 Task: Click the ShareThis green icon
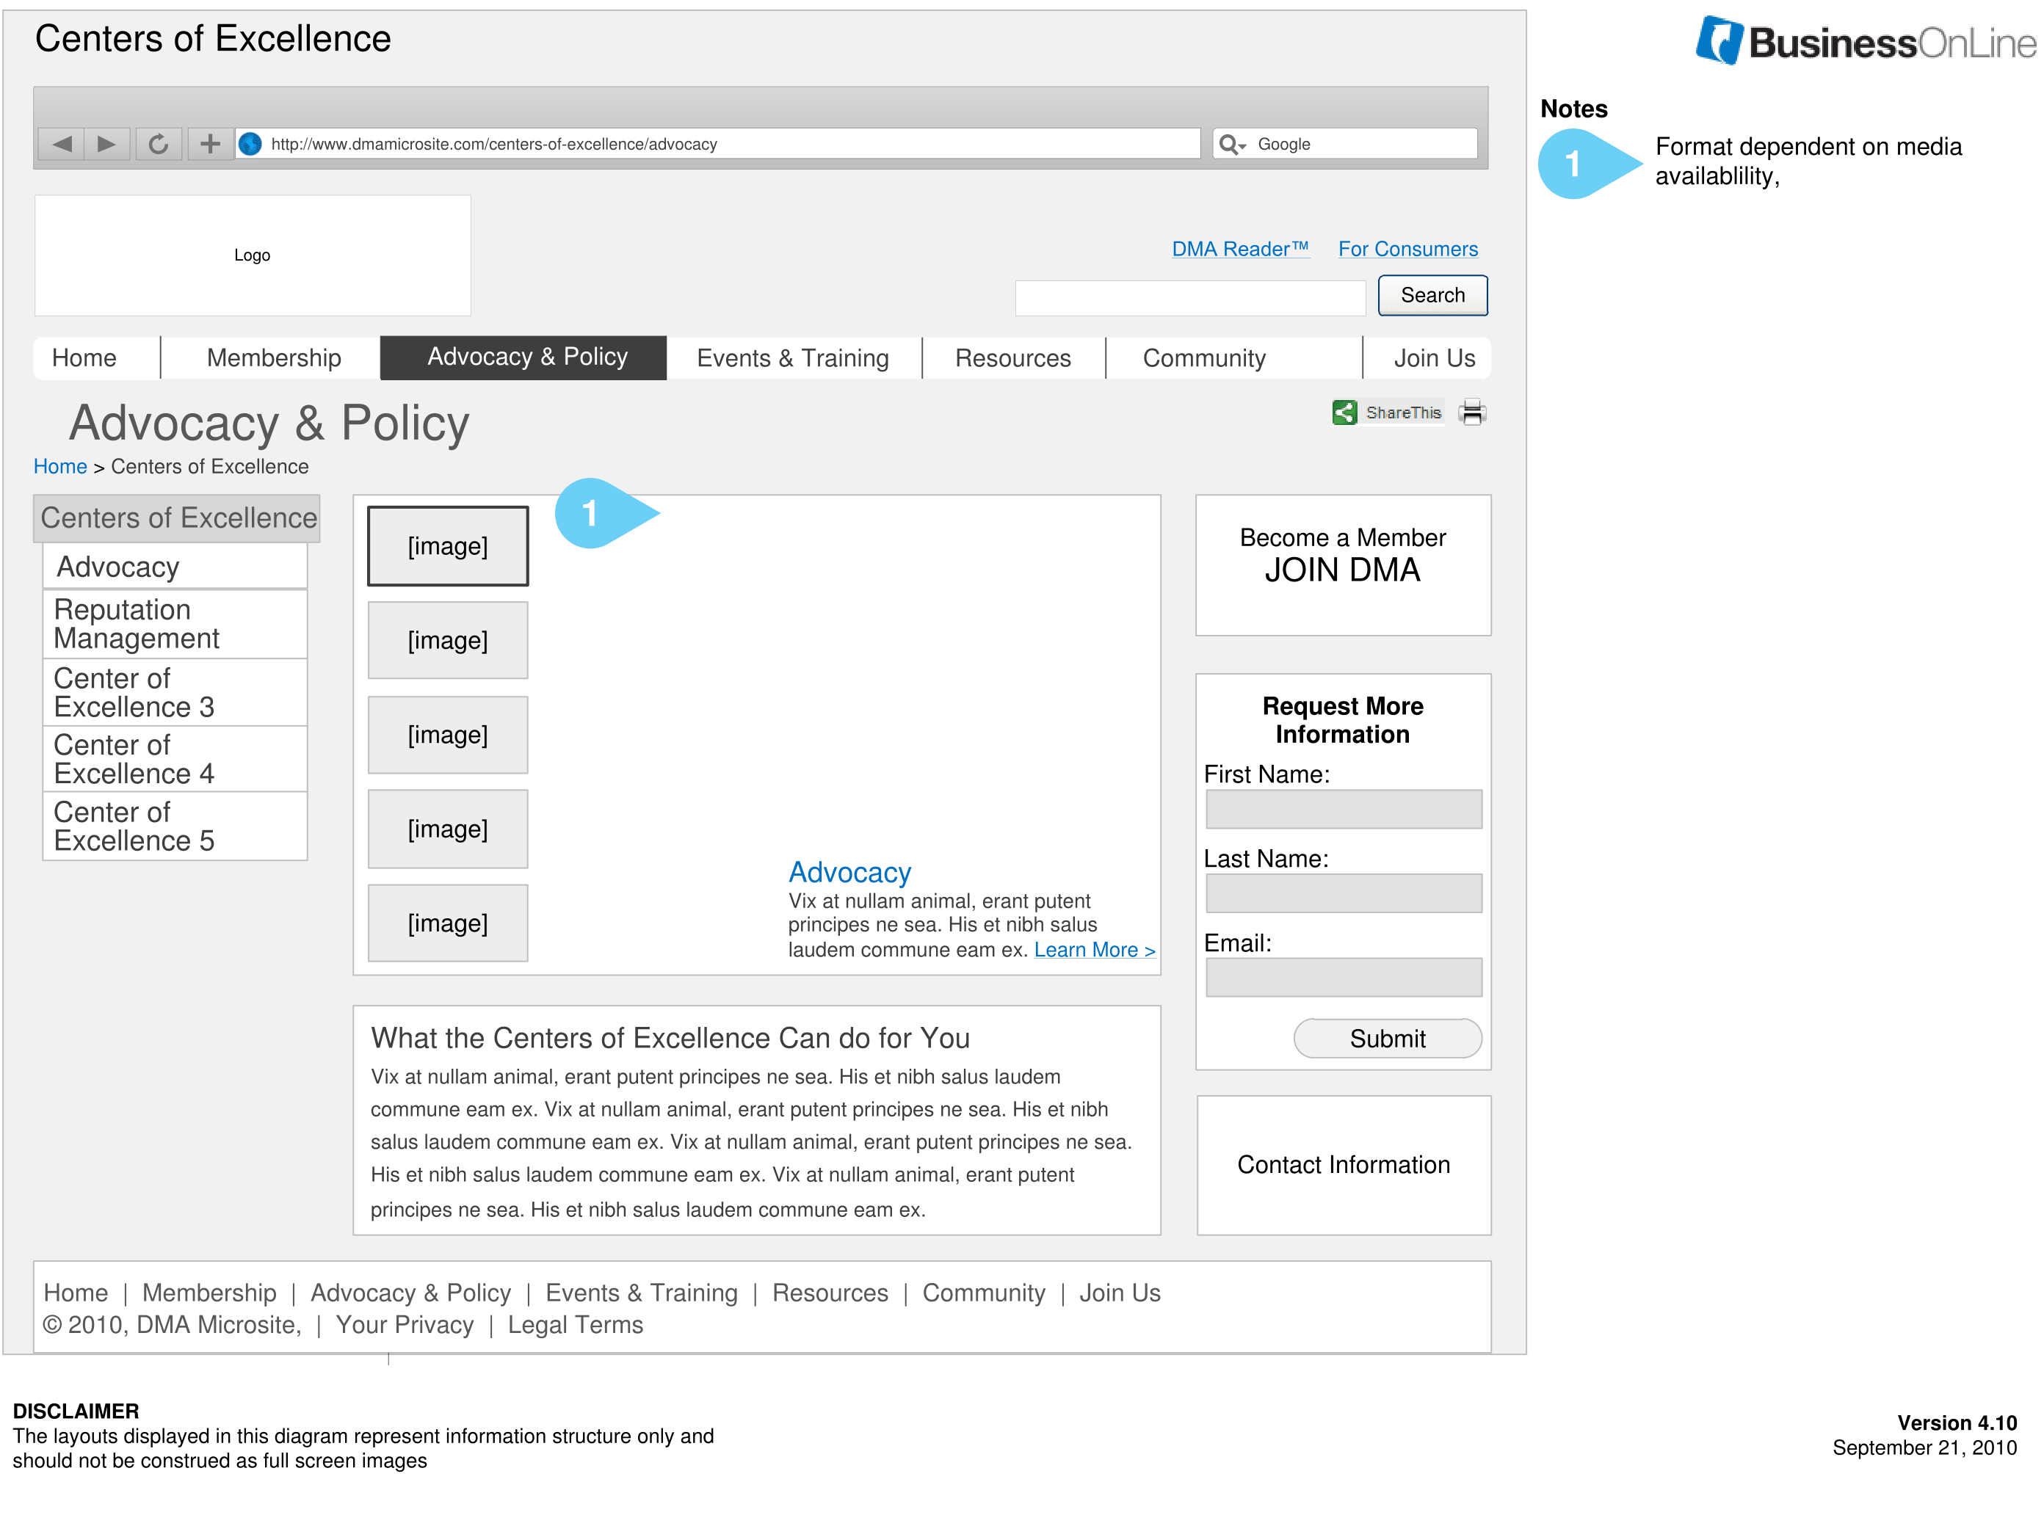1345,413
